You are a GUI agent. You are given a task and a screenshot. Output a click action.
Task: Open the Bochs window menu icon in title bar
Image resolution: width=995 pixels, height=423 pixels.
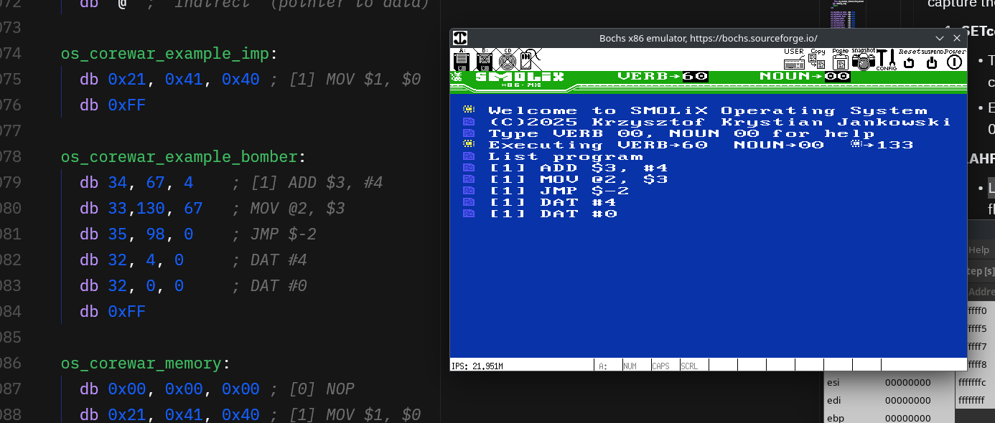[460, 38]
